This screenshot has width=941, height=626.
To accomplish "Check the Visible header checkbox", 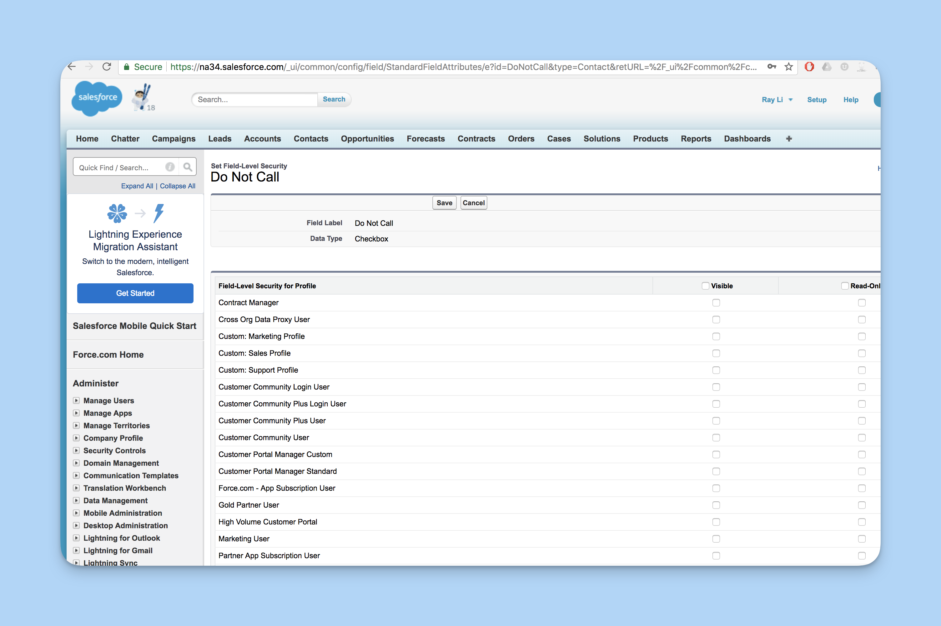I will click(x=705, y=286).
